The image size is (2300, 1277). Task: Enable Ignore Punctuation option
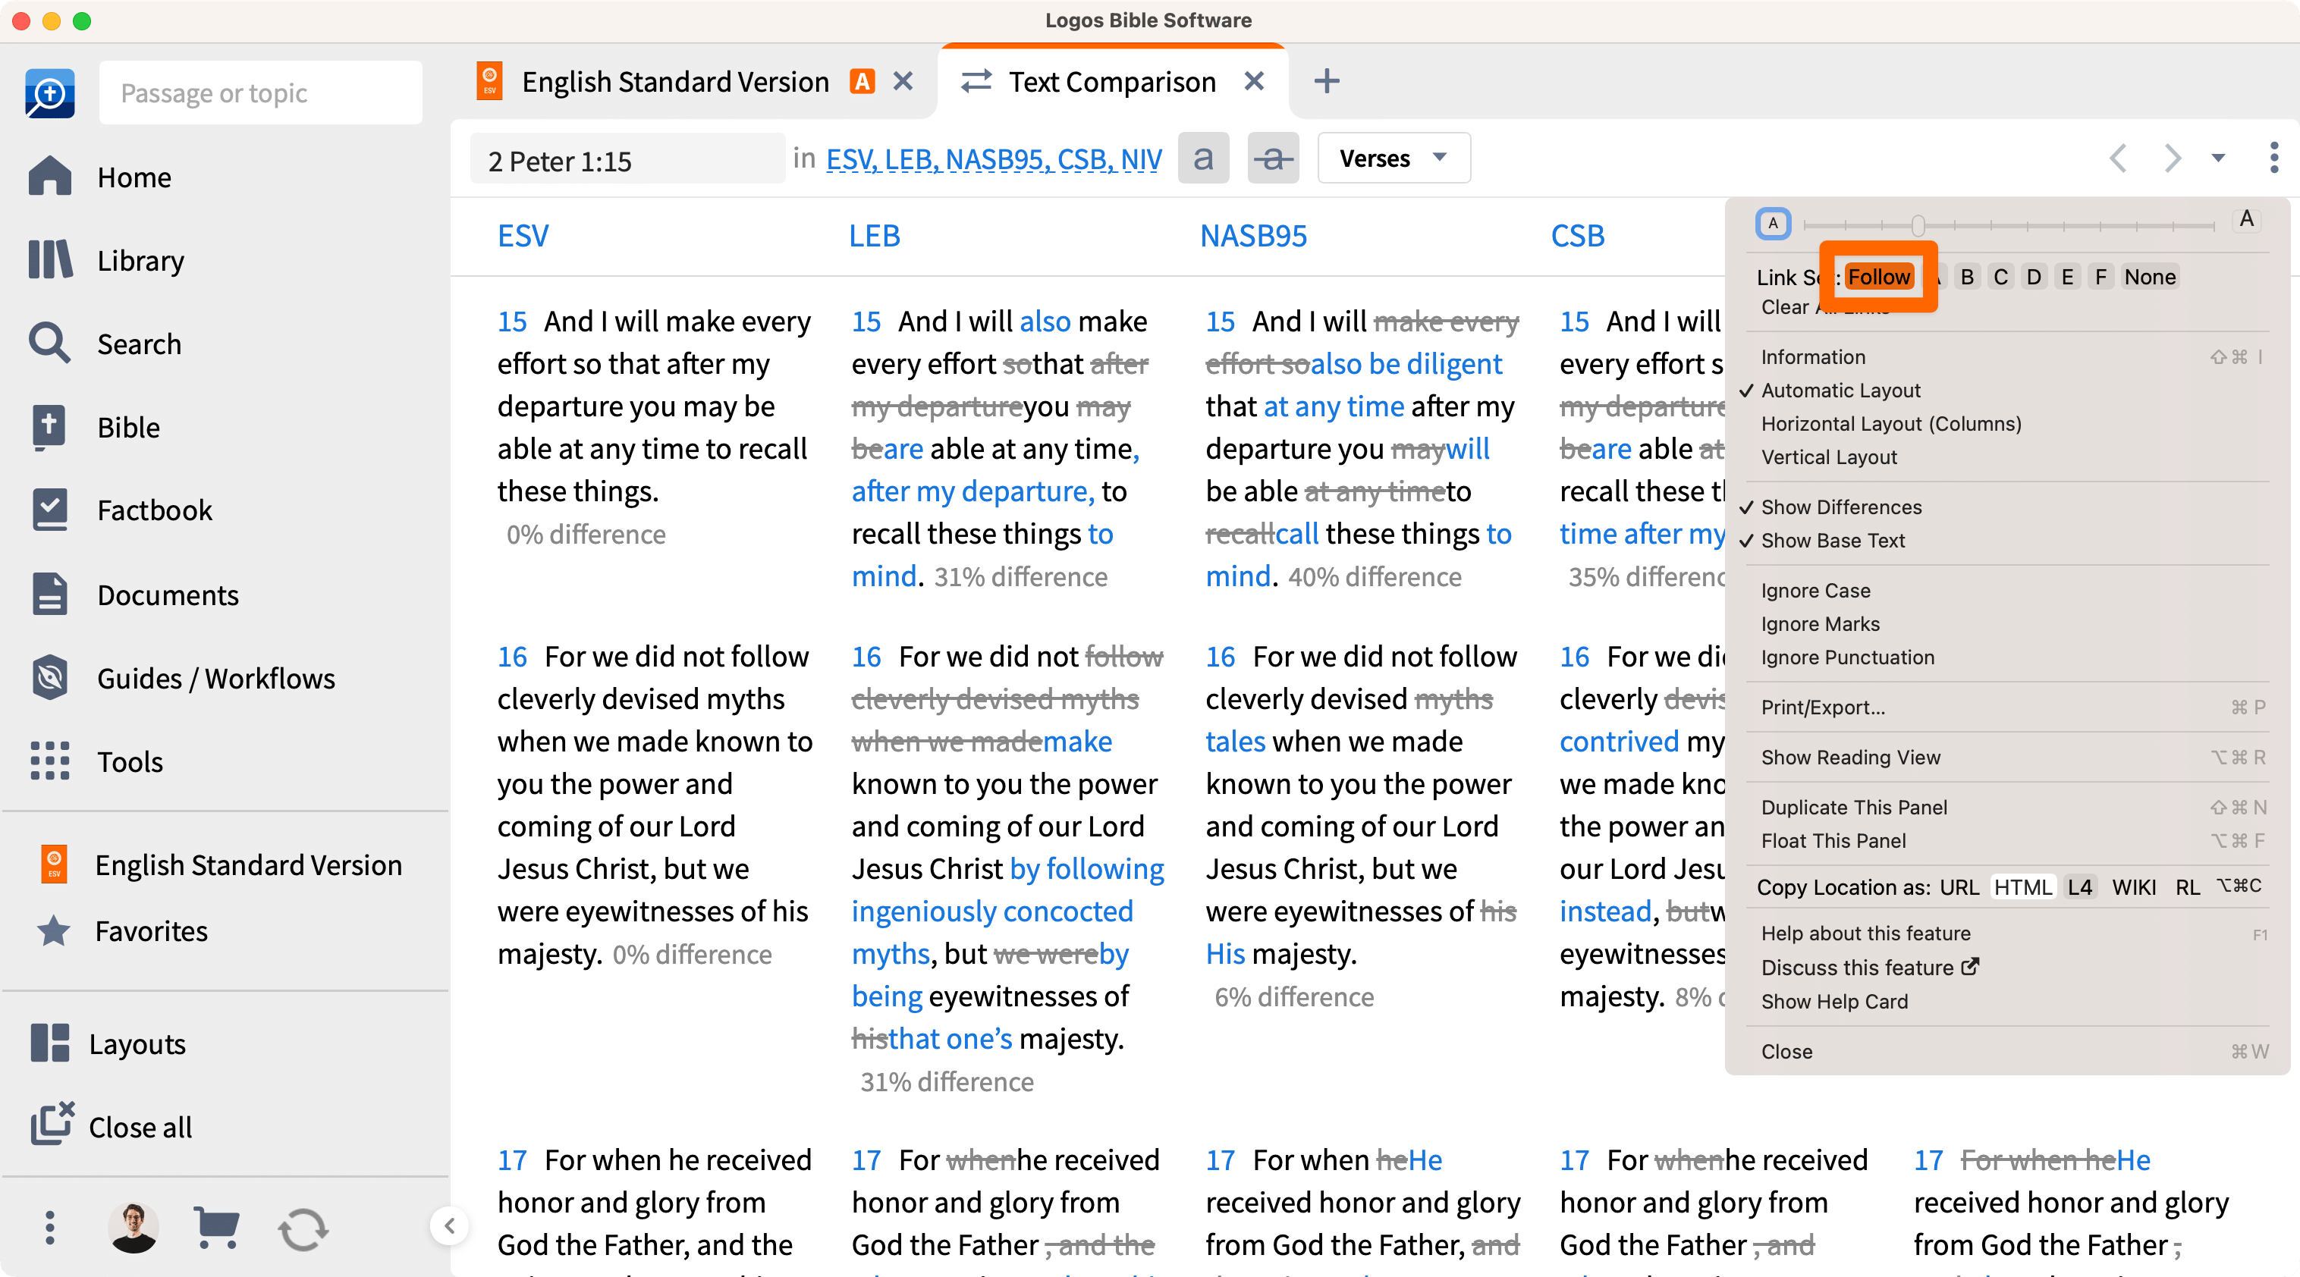[1847, 657]
